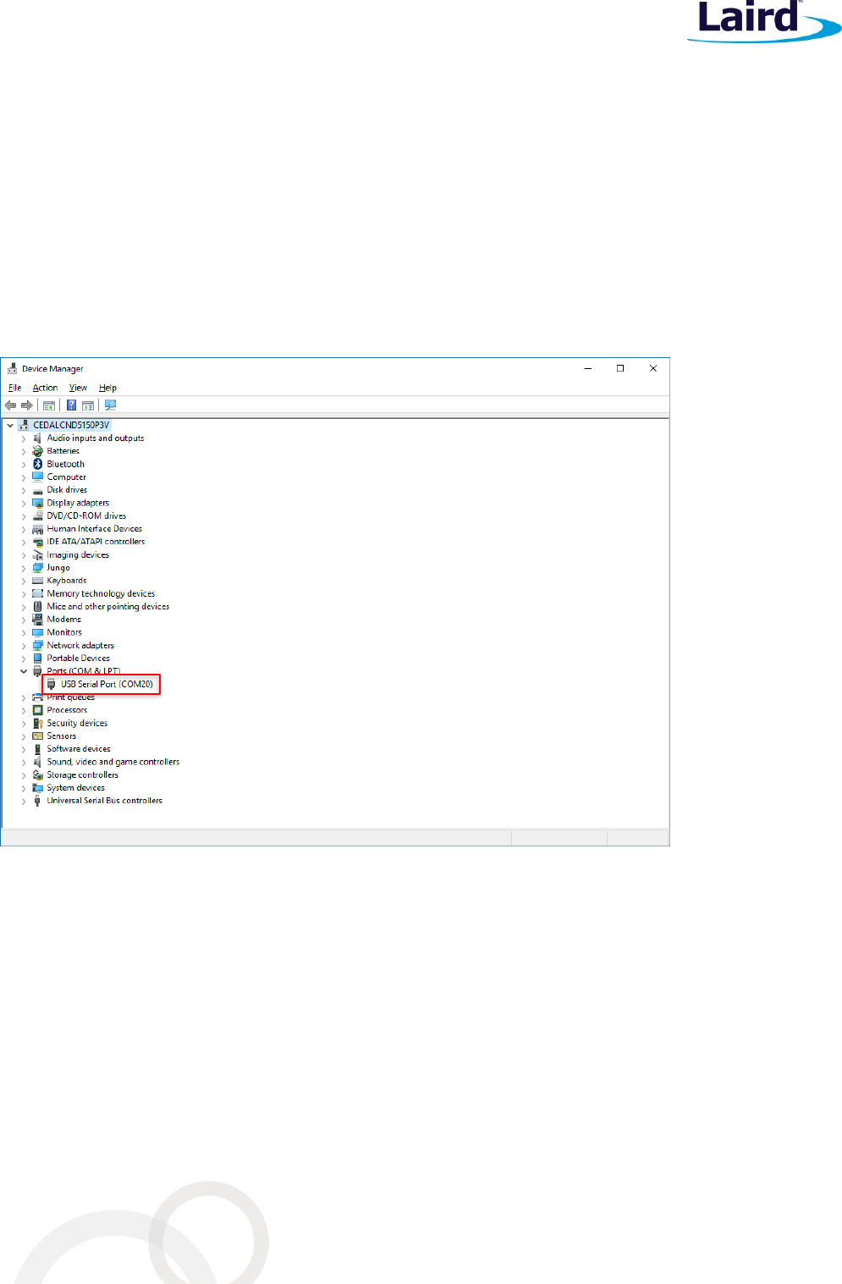Click the Batteries category icon
Viewport: 842px width, 1284px height.
(37, 451)
